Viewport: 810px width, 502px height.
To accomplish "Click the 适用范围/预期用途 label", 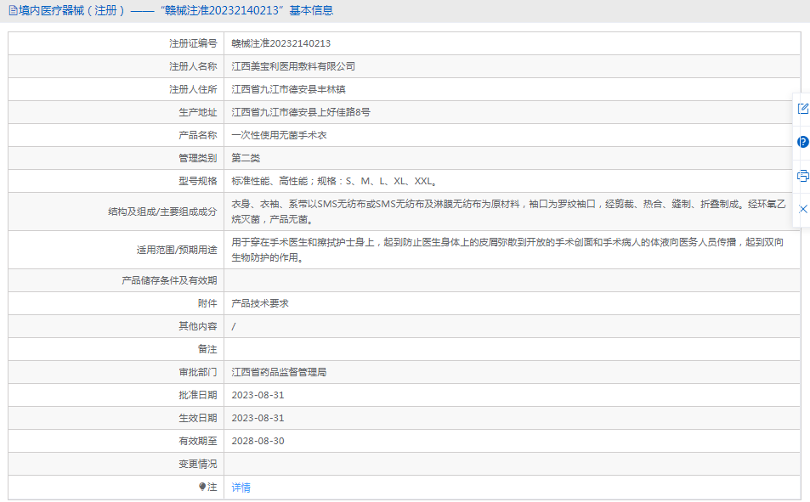I will coord(177,250).
